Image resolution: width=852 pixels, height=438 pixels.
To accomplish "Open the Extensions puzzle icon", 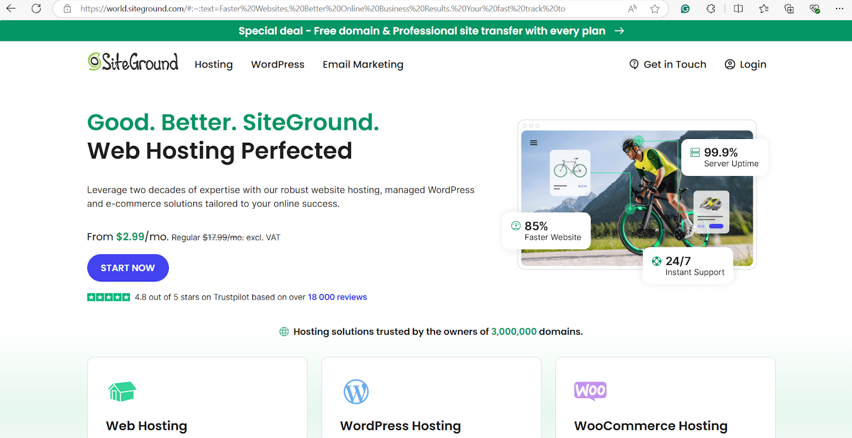I will (x=711, y=9).
